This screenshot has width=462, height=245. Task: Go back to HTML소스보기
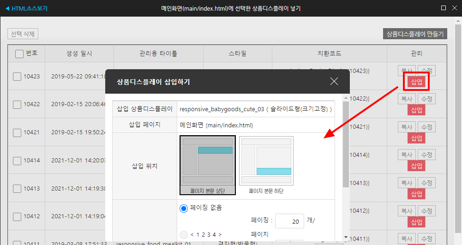(26, 9)
